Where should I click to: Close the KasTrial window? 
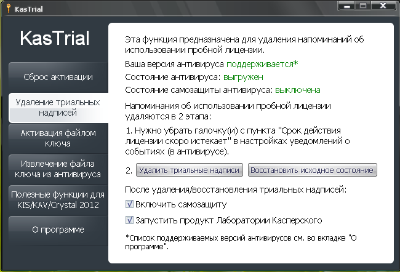pos(383,6)
